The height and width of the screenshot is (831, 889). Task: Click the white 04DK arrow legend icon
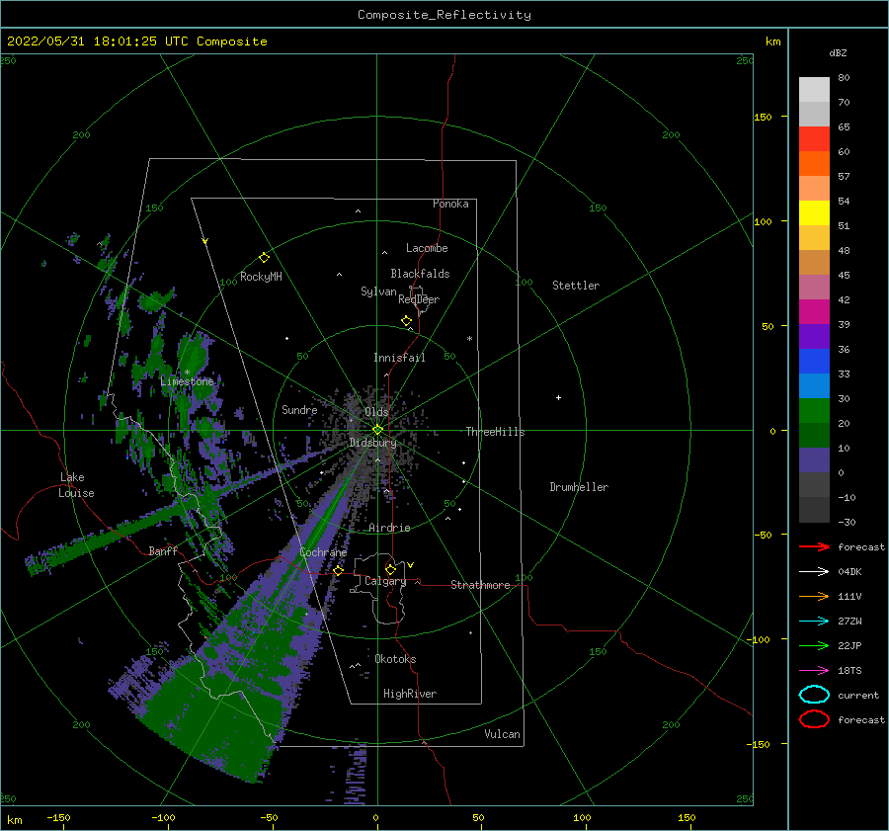(814, 571)
